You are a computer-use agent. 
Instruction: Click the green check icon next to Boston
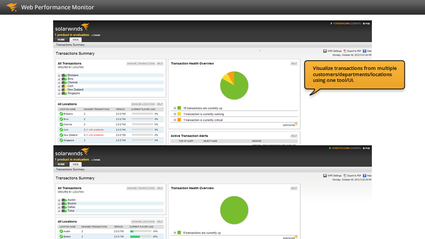pos(61,236)
